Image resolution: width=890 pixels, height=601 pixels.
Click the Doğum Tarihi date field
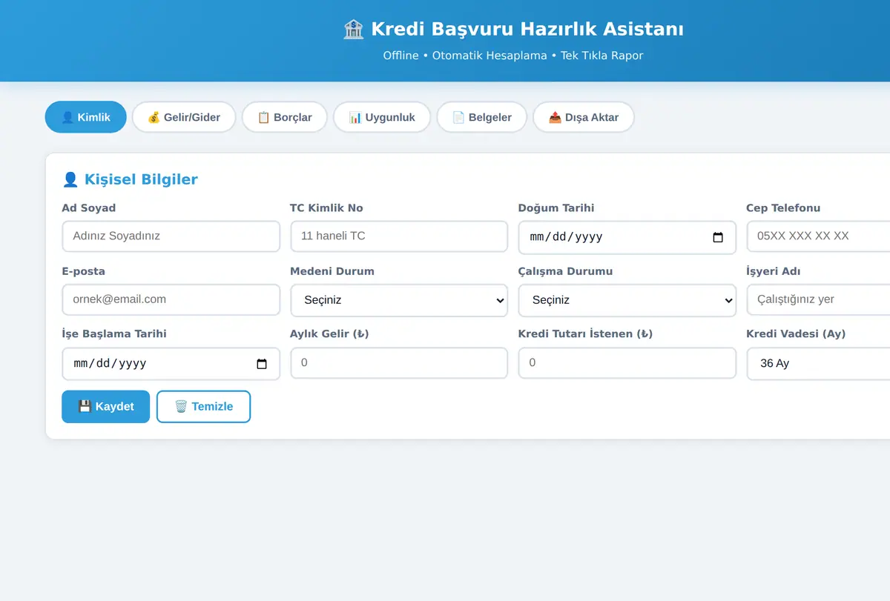(627, 237)
